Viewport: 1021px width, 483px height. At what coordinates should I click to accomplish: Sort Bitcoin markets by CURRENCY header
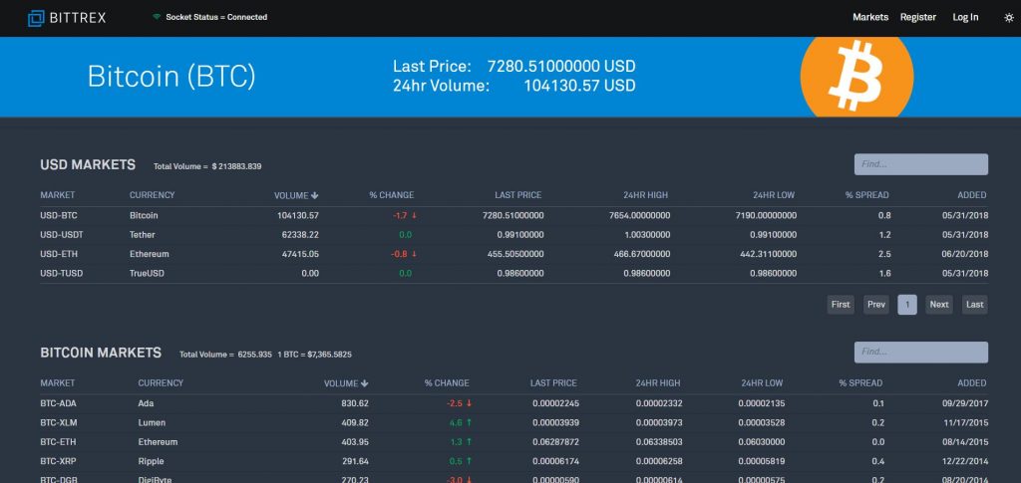(161, 382)
